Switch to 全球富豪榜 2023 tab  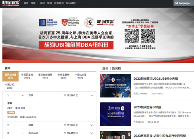pos(63,76)
